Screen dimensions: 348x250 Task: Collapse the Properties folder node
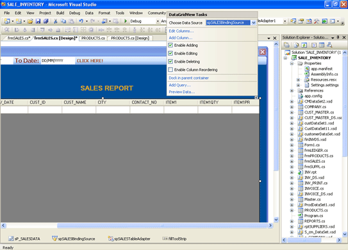pos(292,63)
